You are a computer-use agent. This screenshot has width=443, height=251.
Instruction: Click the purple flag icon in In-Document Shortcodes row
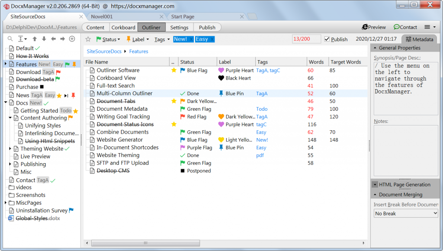click(183, 147)
